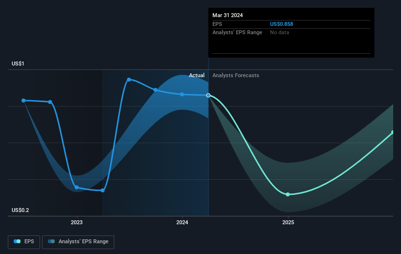Click the No data text in tooltip
The image size is (401, 254).
click(x=279, y=33)
